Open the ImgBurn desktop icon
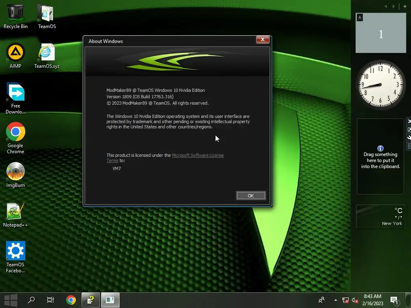The height and width of the screenshot is (308, 411). coord(16,175)
